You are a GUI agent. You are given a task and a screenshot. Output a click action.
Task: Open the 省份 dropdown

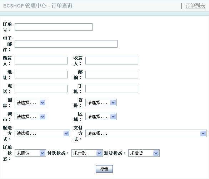101,103
